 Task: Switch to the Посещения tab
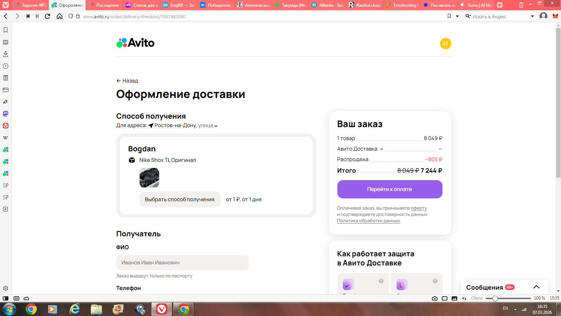(104, 5)
